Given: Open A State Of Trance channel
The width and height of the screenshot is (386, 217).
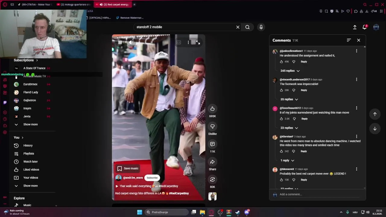Looking at the screenshot, I should click(34, 68).
